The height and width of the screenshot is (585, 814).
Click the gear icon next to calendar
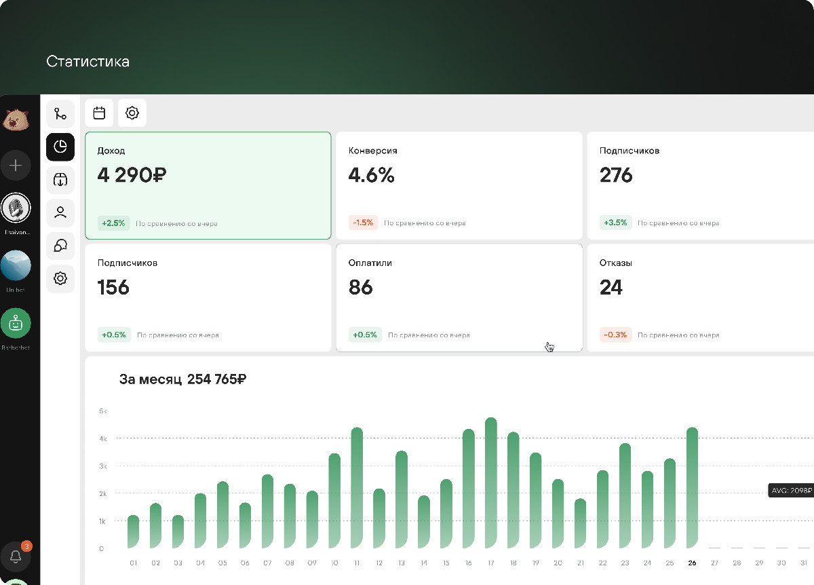pyautogui.click(x=132, y=113)
